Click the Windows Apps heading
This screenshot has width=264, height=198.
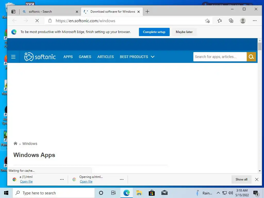tap(34, 155)
